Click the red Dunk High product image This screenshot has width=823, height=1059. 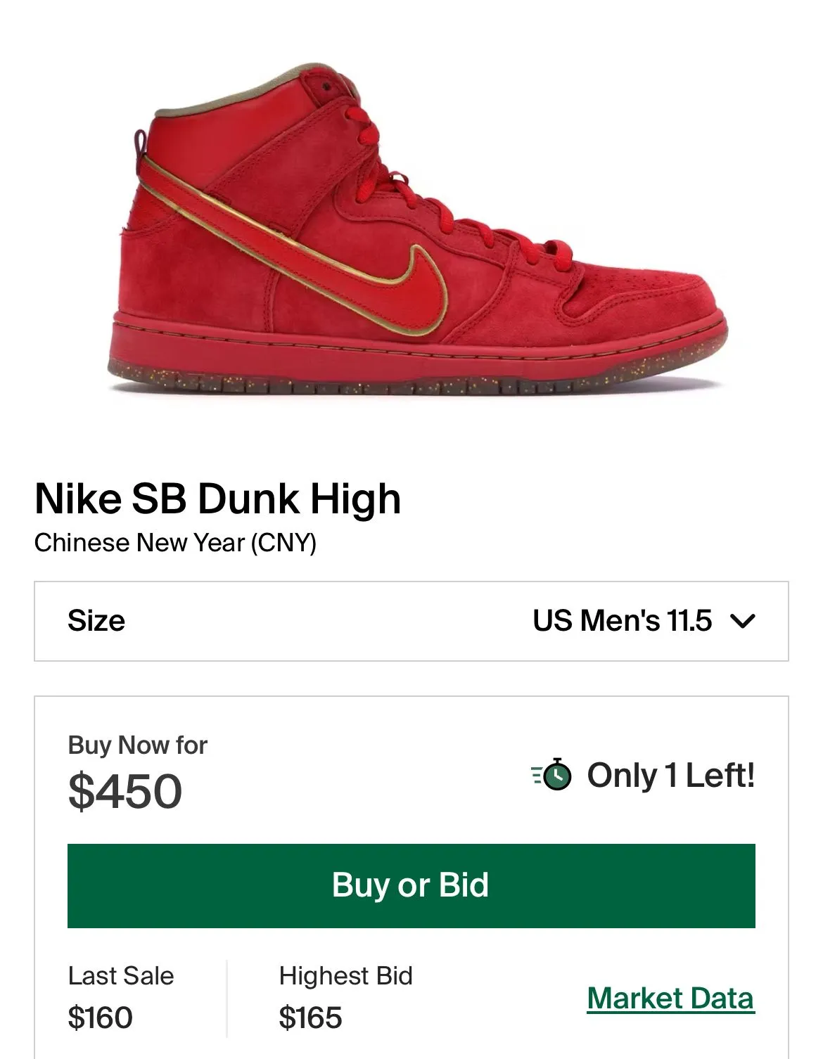point(415,232)
